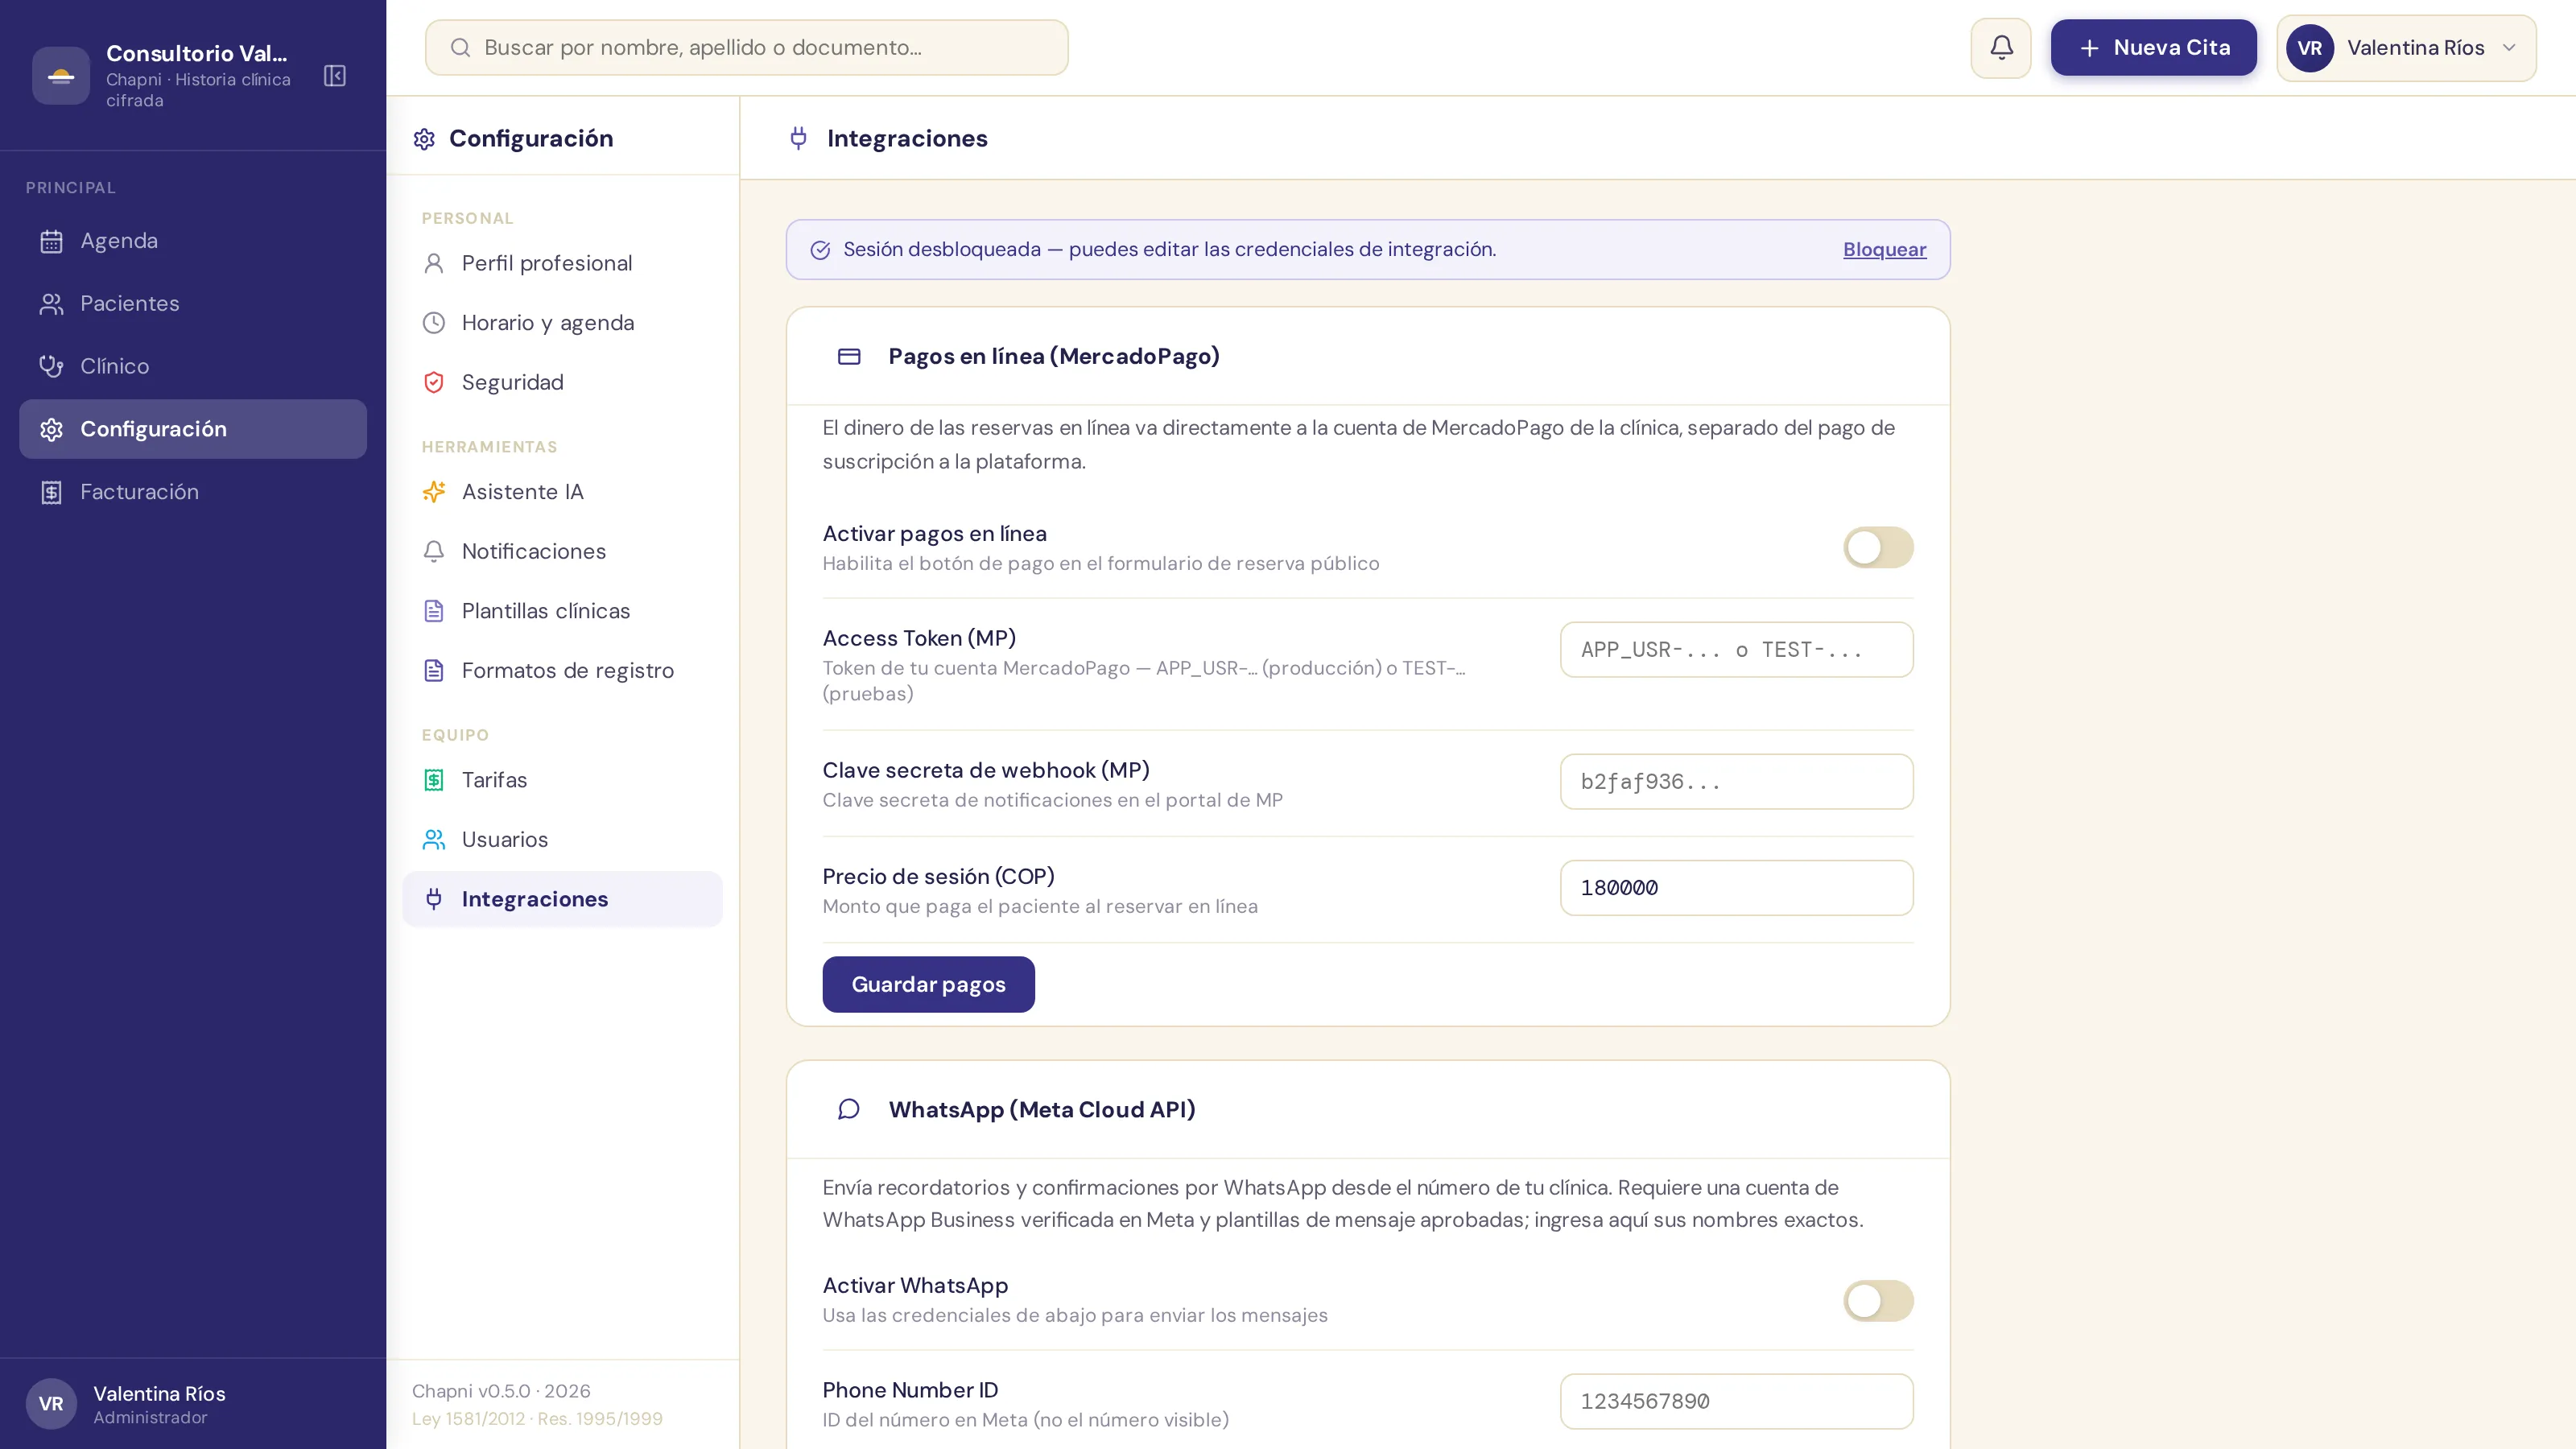2576x1449 pixels.
Task: Click the plug icon in Integraciones page header
Action: [798, 138]
